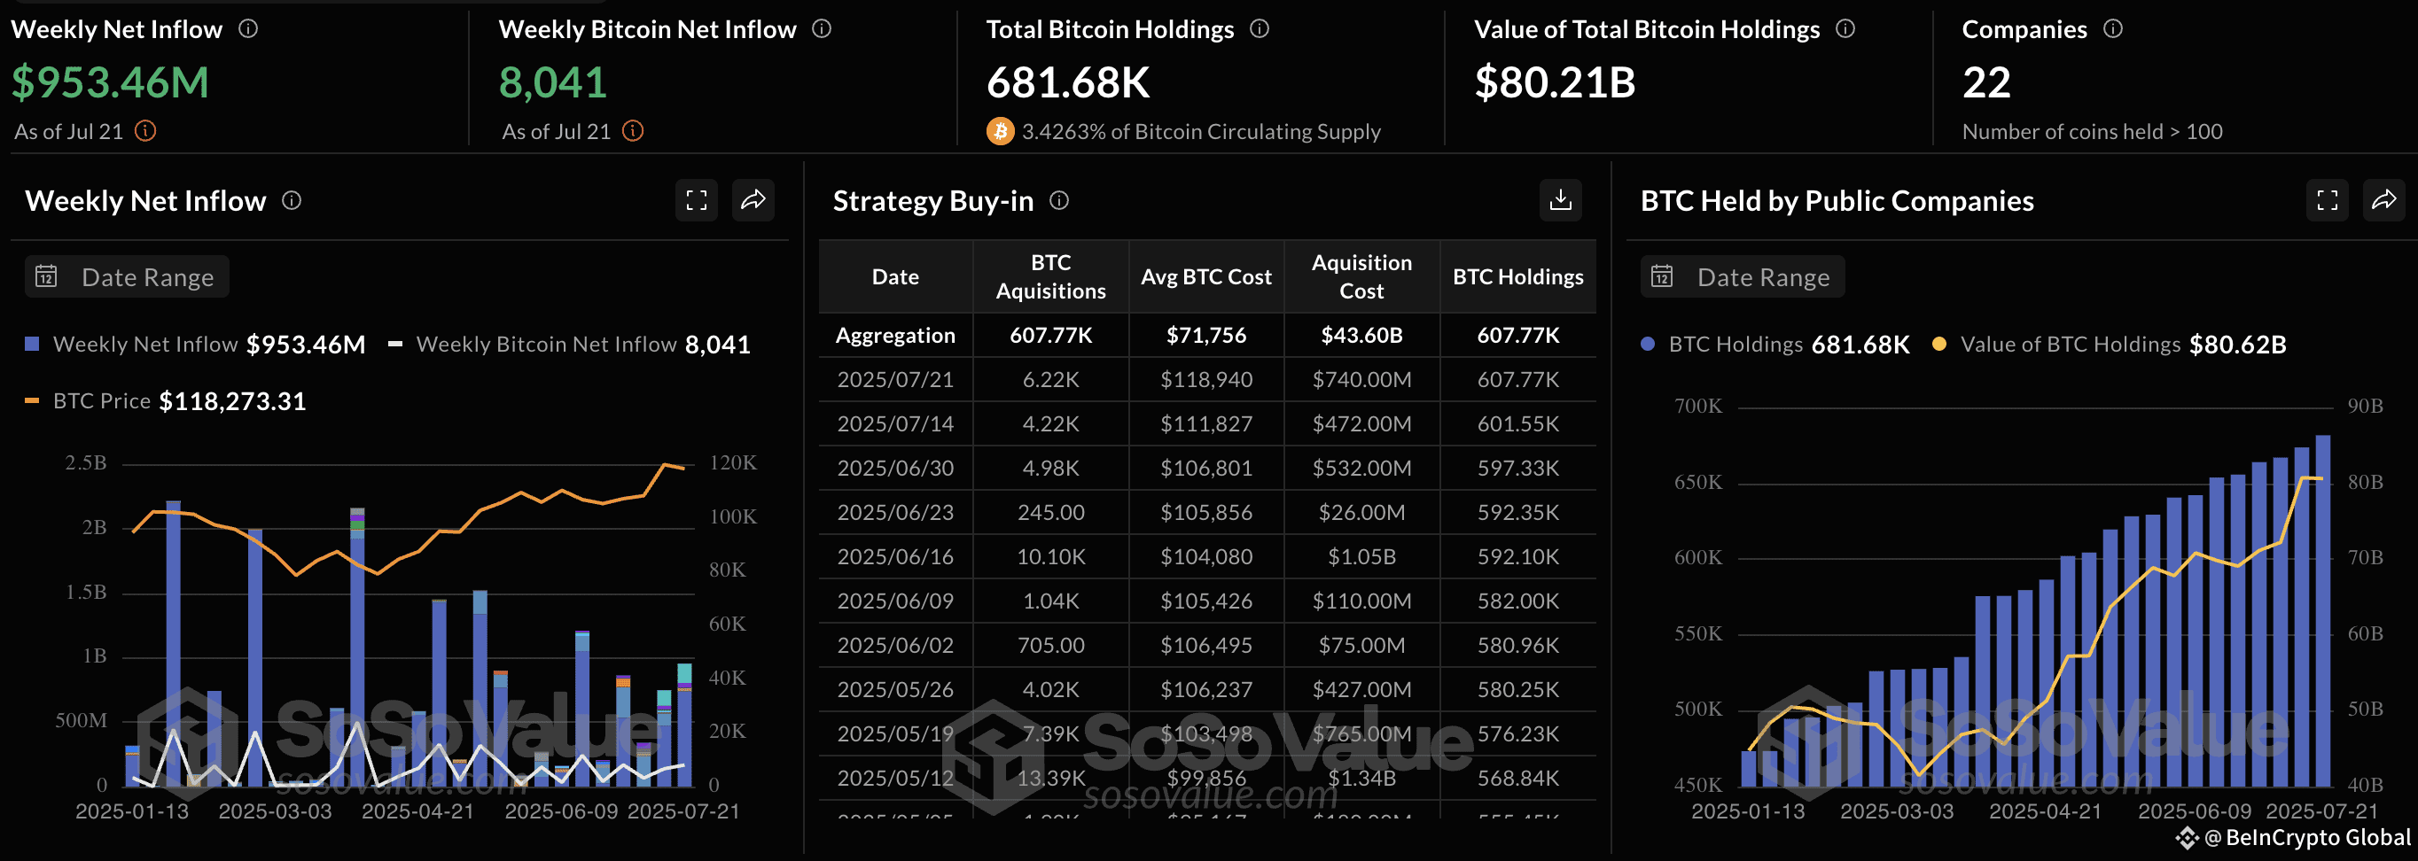Share the Weekly Net Inflow chart
Screen dimensions: 2418x861
point(753,200)
